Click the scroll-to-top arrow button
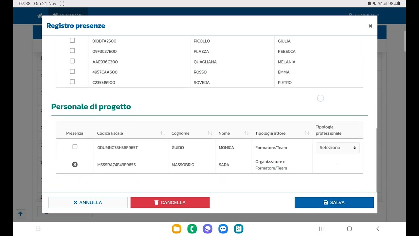Screen dimensions: 419x236 [20, 214]
